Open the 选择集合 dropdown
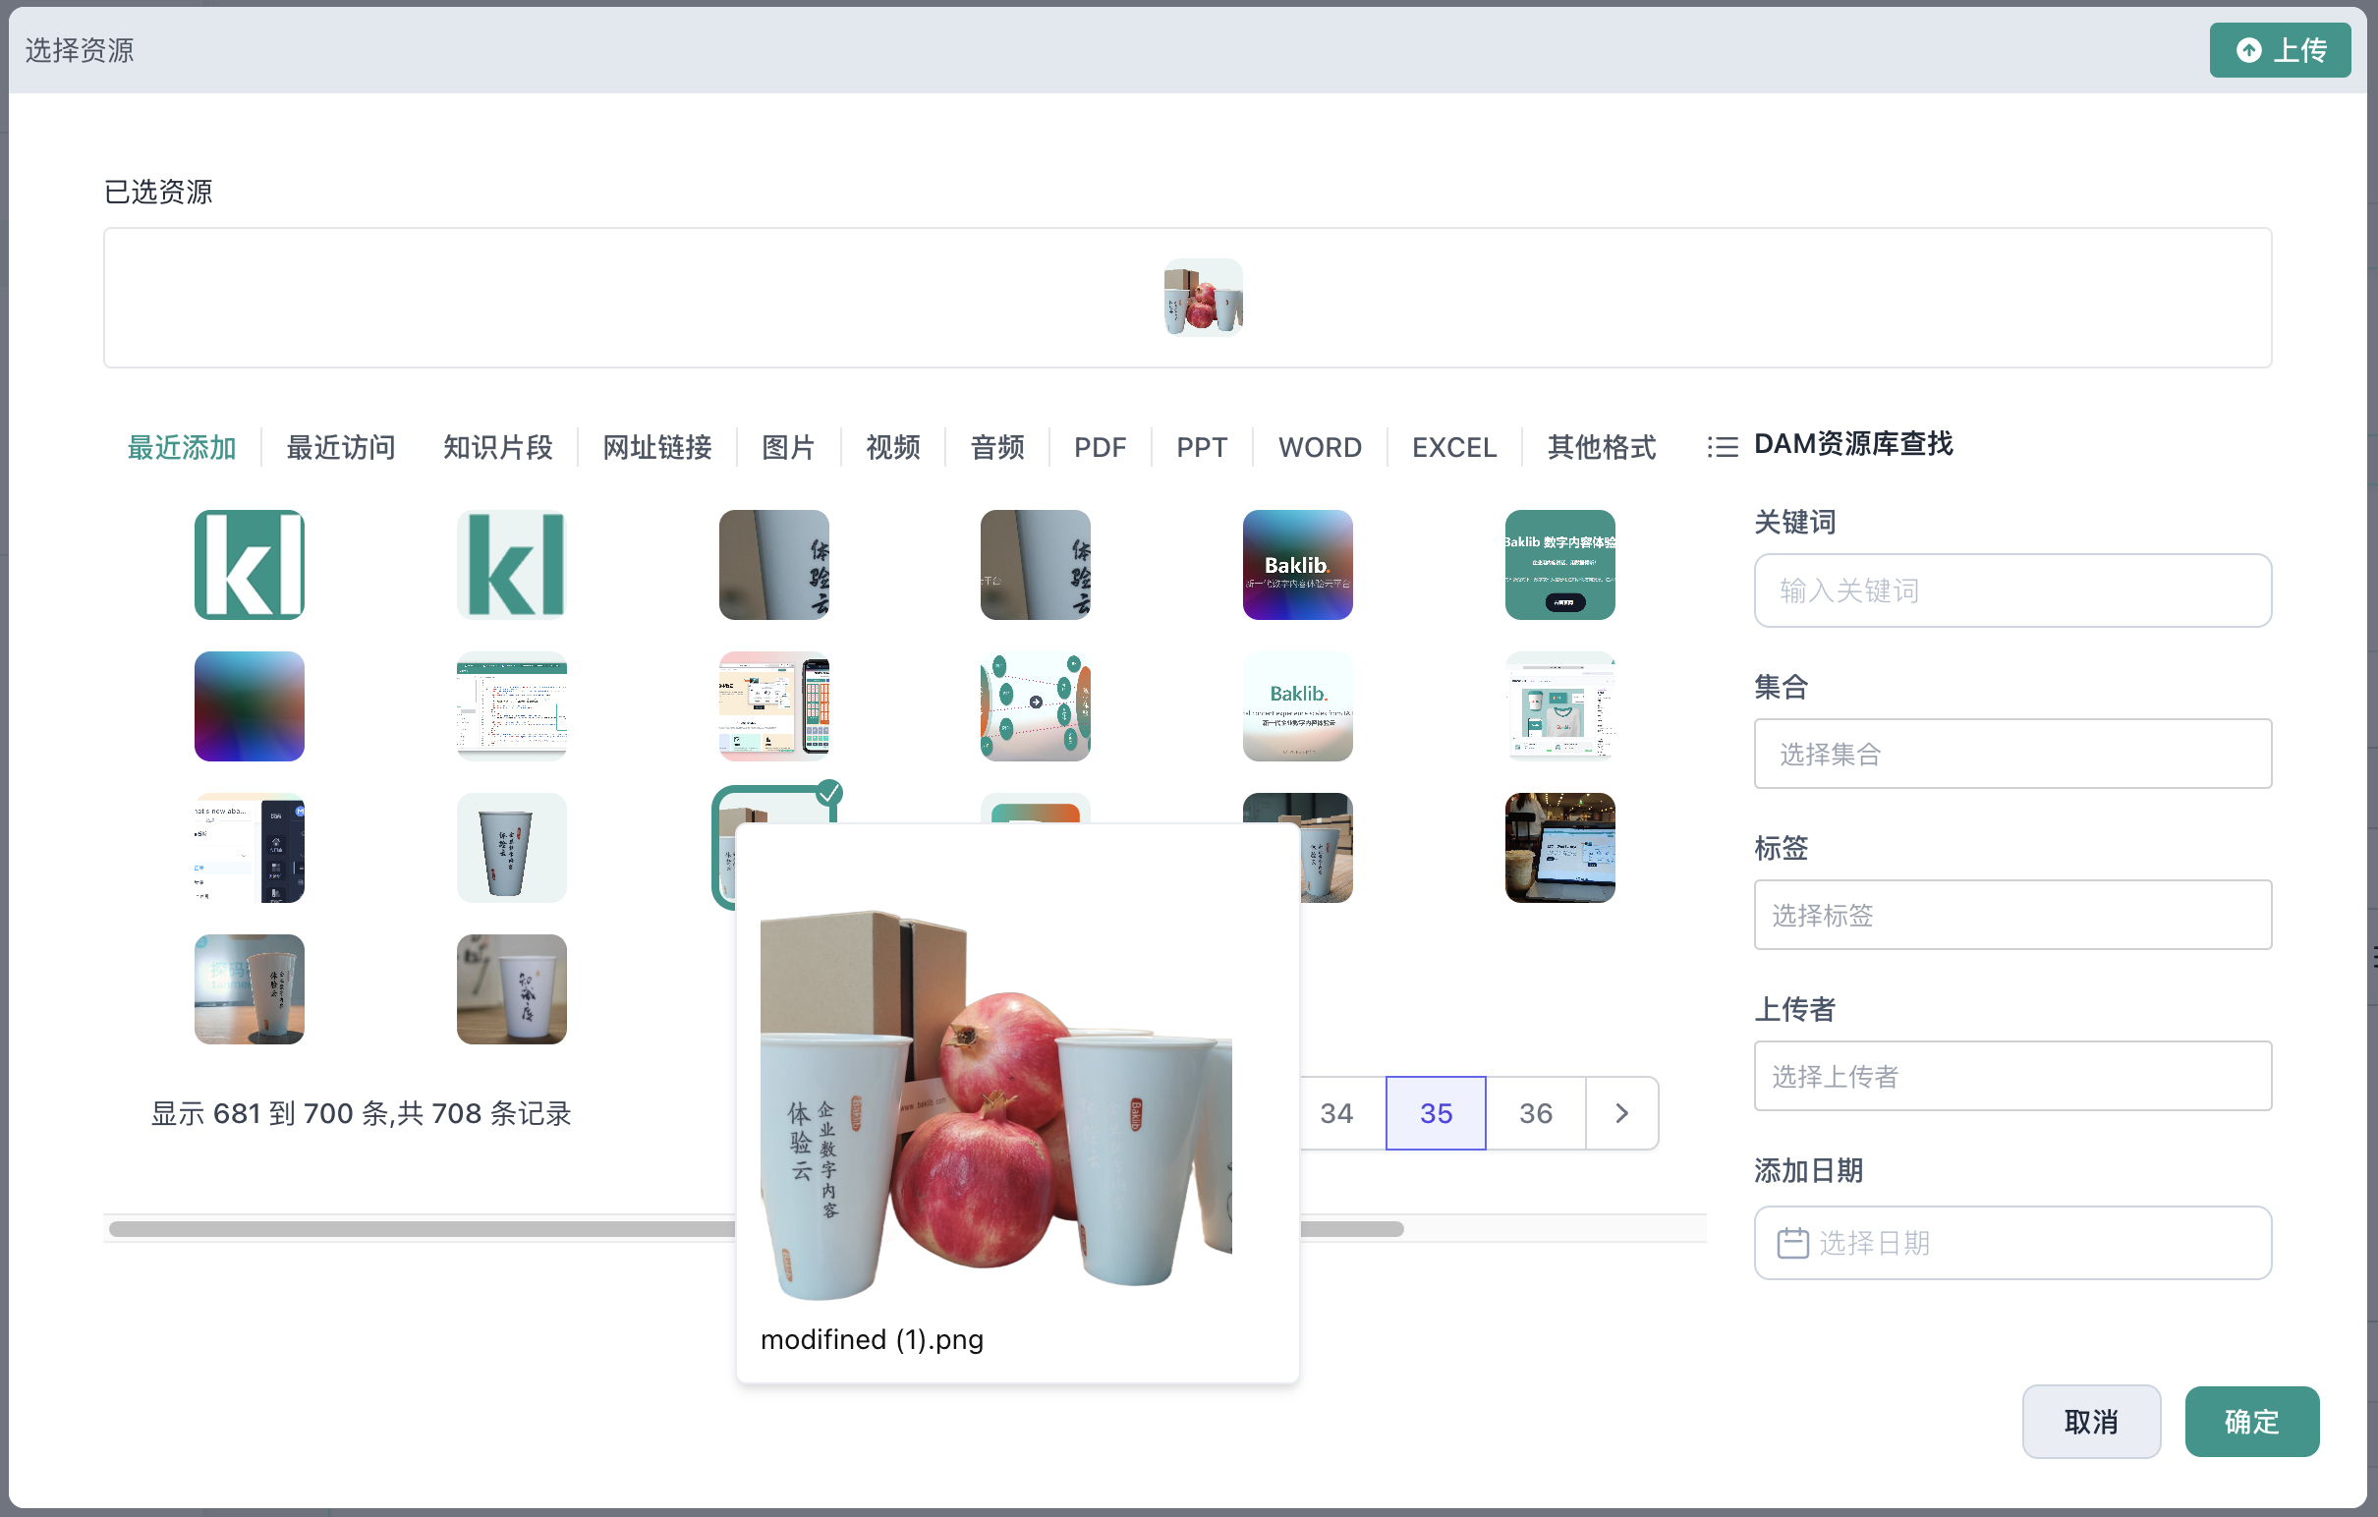Viewport: 2378px width, 1517px height. [2011, 754]
